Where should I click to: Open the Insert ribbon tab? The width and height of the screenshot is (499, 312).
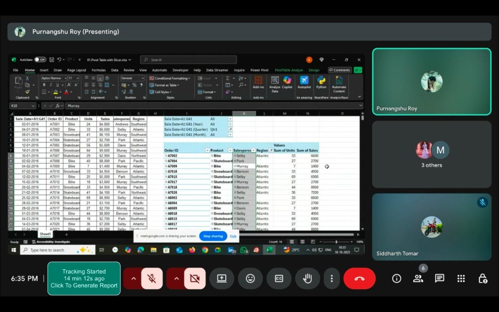click(44, 70)
